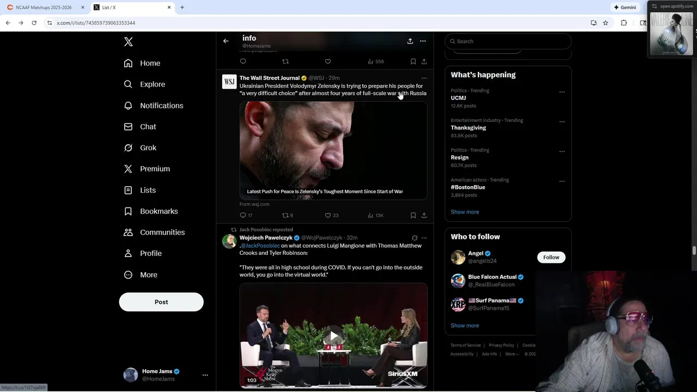697x392 pixels.
Task: Like the WSJ Zelensky post
Action: tap(332, 215)
